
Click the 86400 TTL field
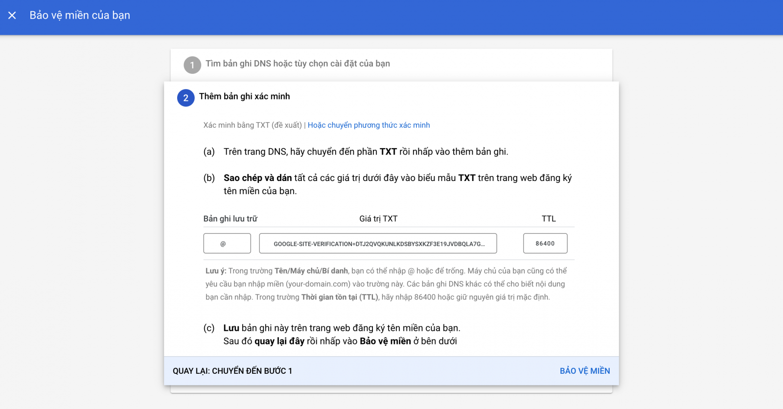coord(545,243)
